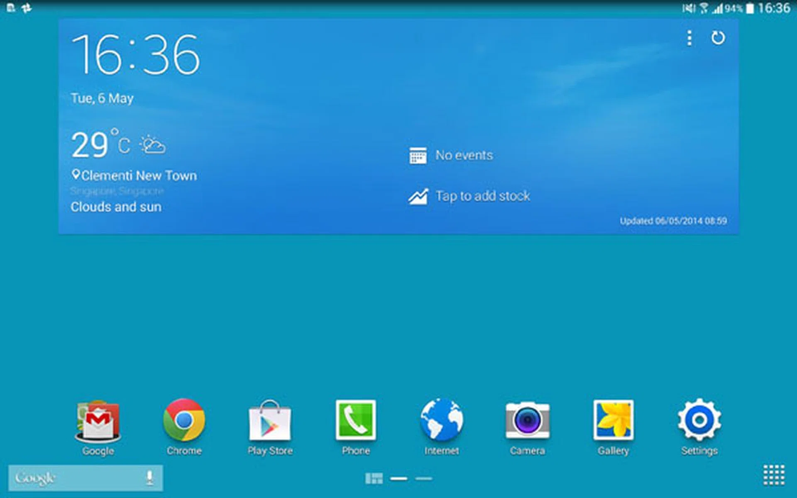Image resolution: width=797 pixels, height=498 pixels.
Task: Refresh the weather widget
Action: coord(719,38)
